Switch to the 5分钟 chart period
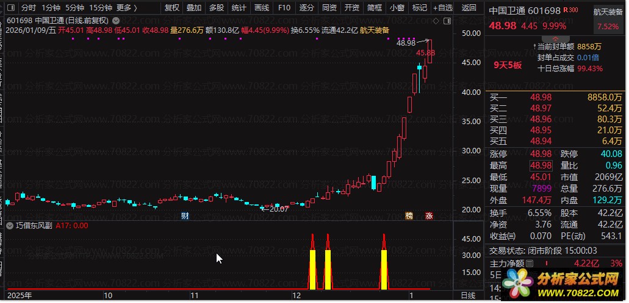This screenshot has height=303, width=629. click(x=74, y=7)
